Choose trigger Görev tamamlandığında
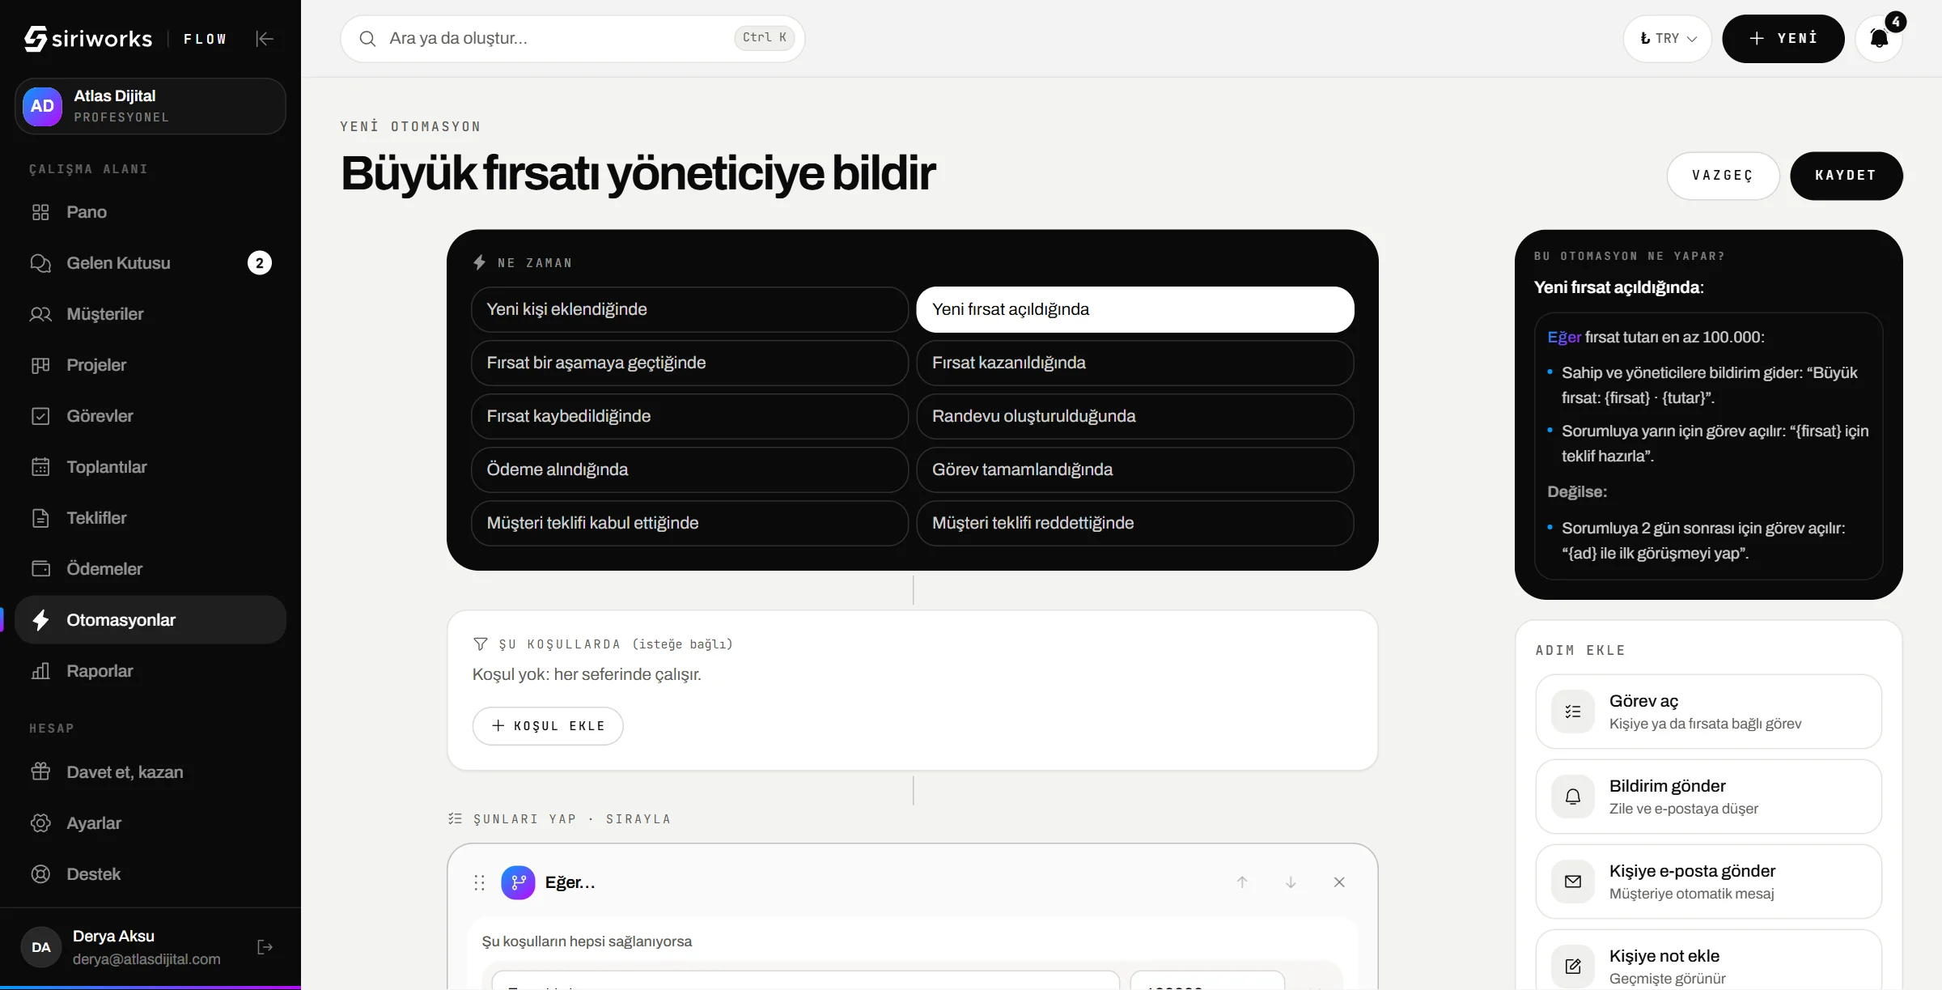1942x990 pixels. 1135,470
